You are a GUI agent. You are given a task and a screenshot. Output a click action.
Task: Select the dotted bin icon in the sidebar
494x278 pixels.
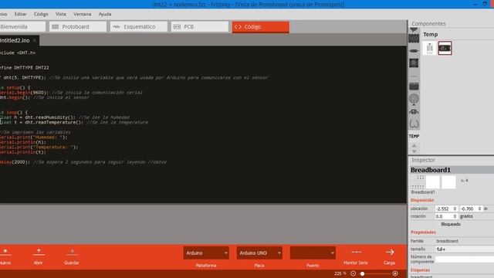point(414,76)
